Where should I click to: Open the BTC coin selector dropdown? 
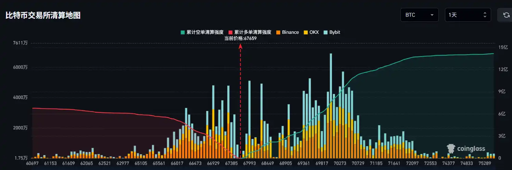pos(419,15)
